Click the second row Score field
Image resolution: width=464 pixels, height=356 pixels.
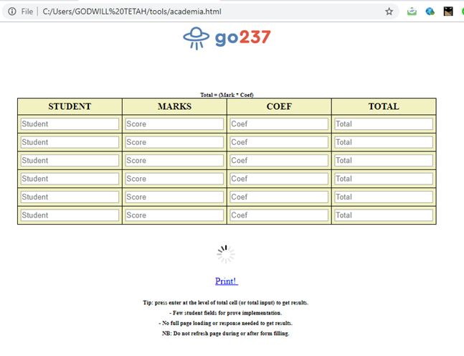[174, 142]
